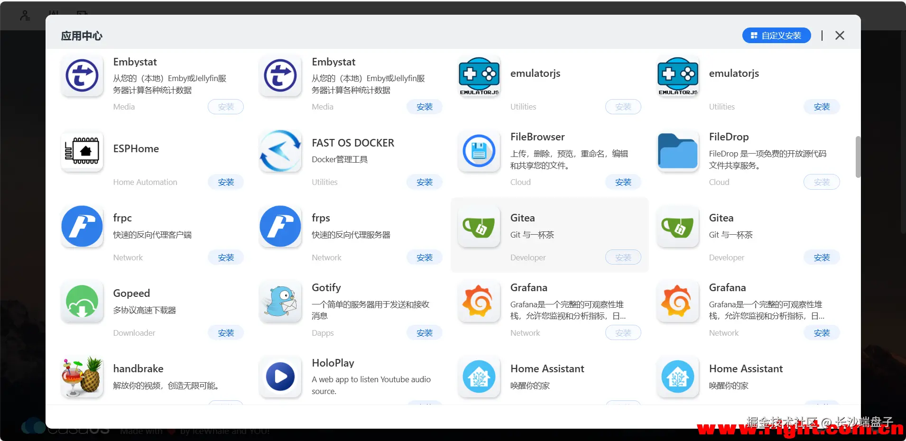The width and height of the screenshot is (906, 441).
Task: Select the Gopeed green download icon
Action: (82, 302)
